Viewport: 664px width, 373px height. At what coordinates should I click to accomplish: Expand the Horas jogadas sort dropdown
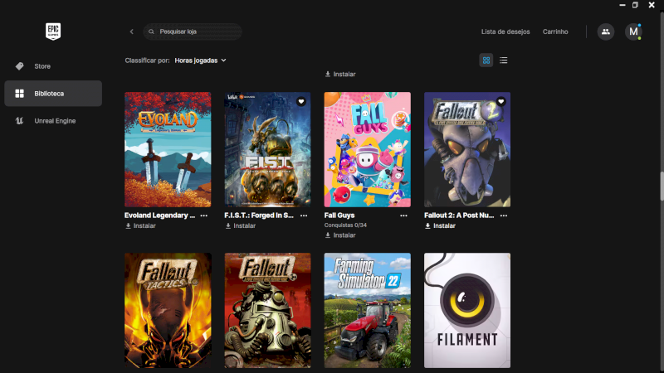[x=200, y=61]
